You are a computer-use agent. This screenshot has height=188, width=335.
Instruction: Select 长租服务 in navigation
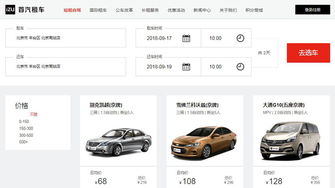tap(150, 10)
